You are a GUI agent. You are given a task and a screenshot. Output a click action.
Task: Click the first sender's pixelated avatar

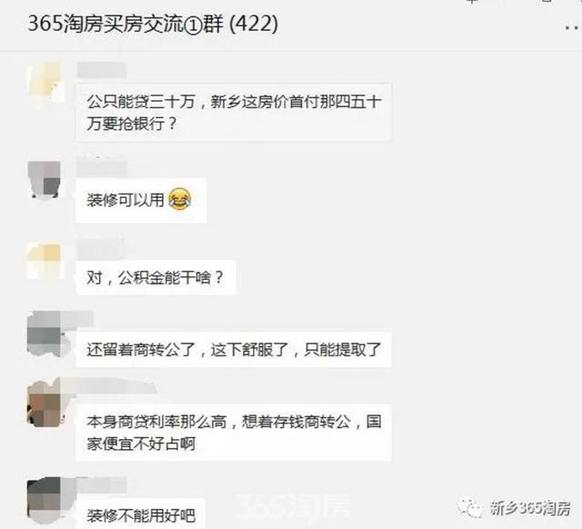pyautogui.click(x=45, y=83)
